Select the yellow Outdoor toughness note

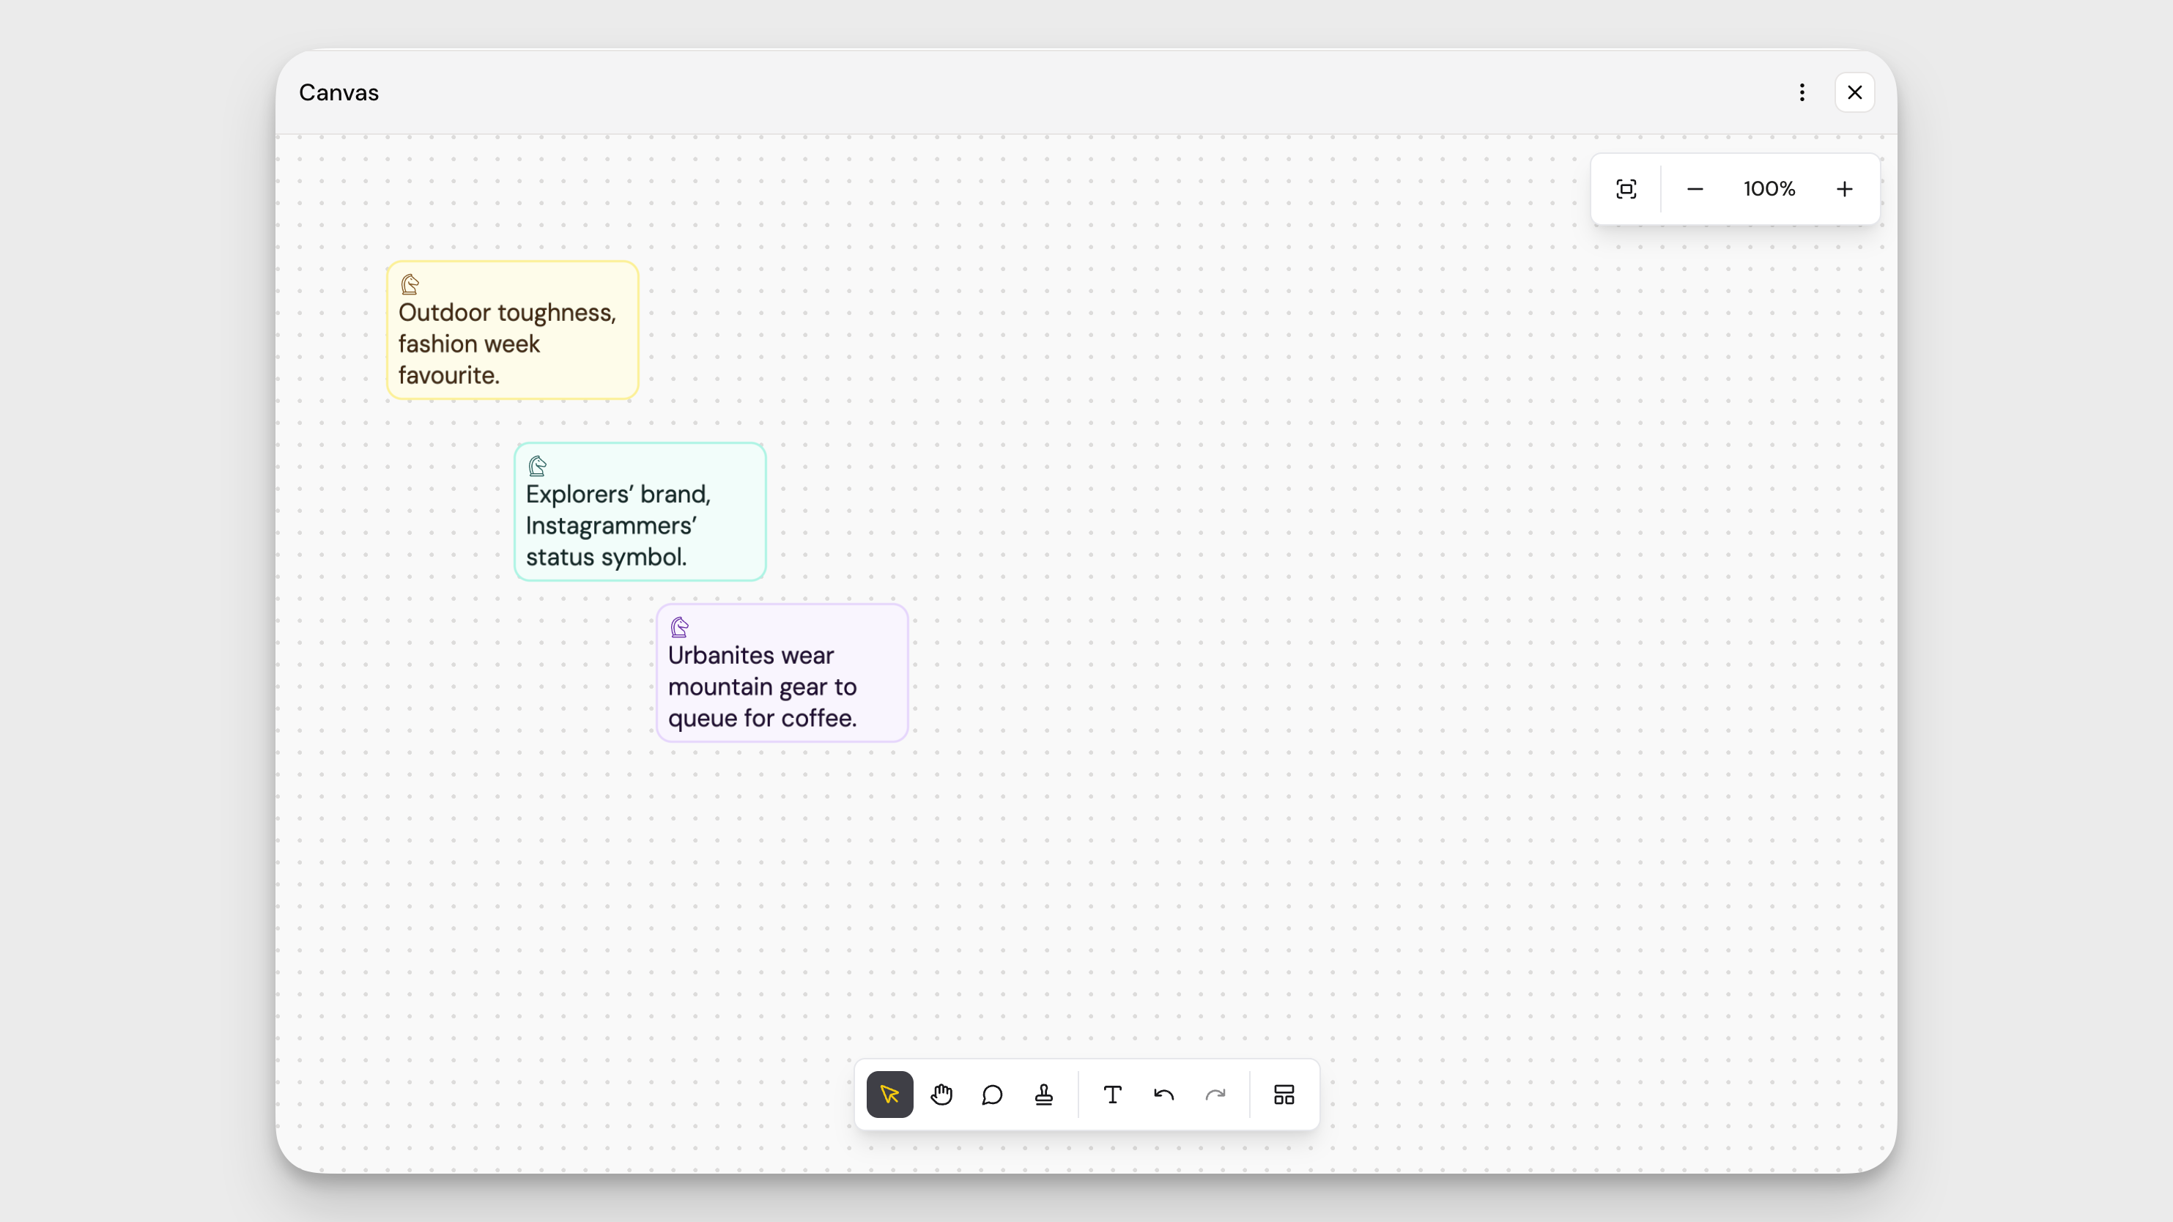(x=512, y=344)
